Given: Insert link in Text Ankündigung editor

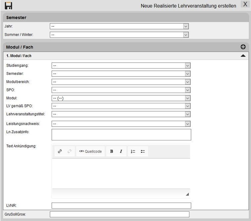Looking at the screenshot, I should click(60, 151).
